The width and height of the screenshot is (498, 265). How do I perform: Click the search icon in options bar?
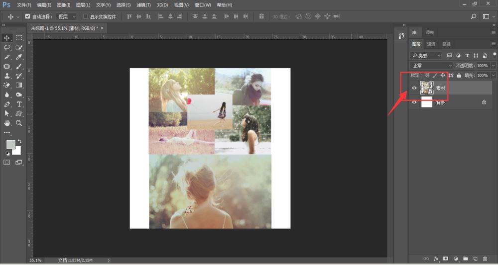tap(474, 16)
